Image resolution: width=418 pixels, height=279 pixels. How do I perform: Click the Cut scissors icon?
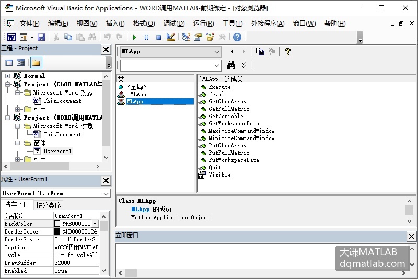coord(56,37)
